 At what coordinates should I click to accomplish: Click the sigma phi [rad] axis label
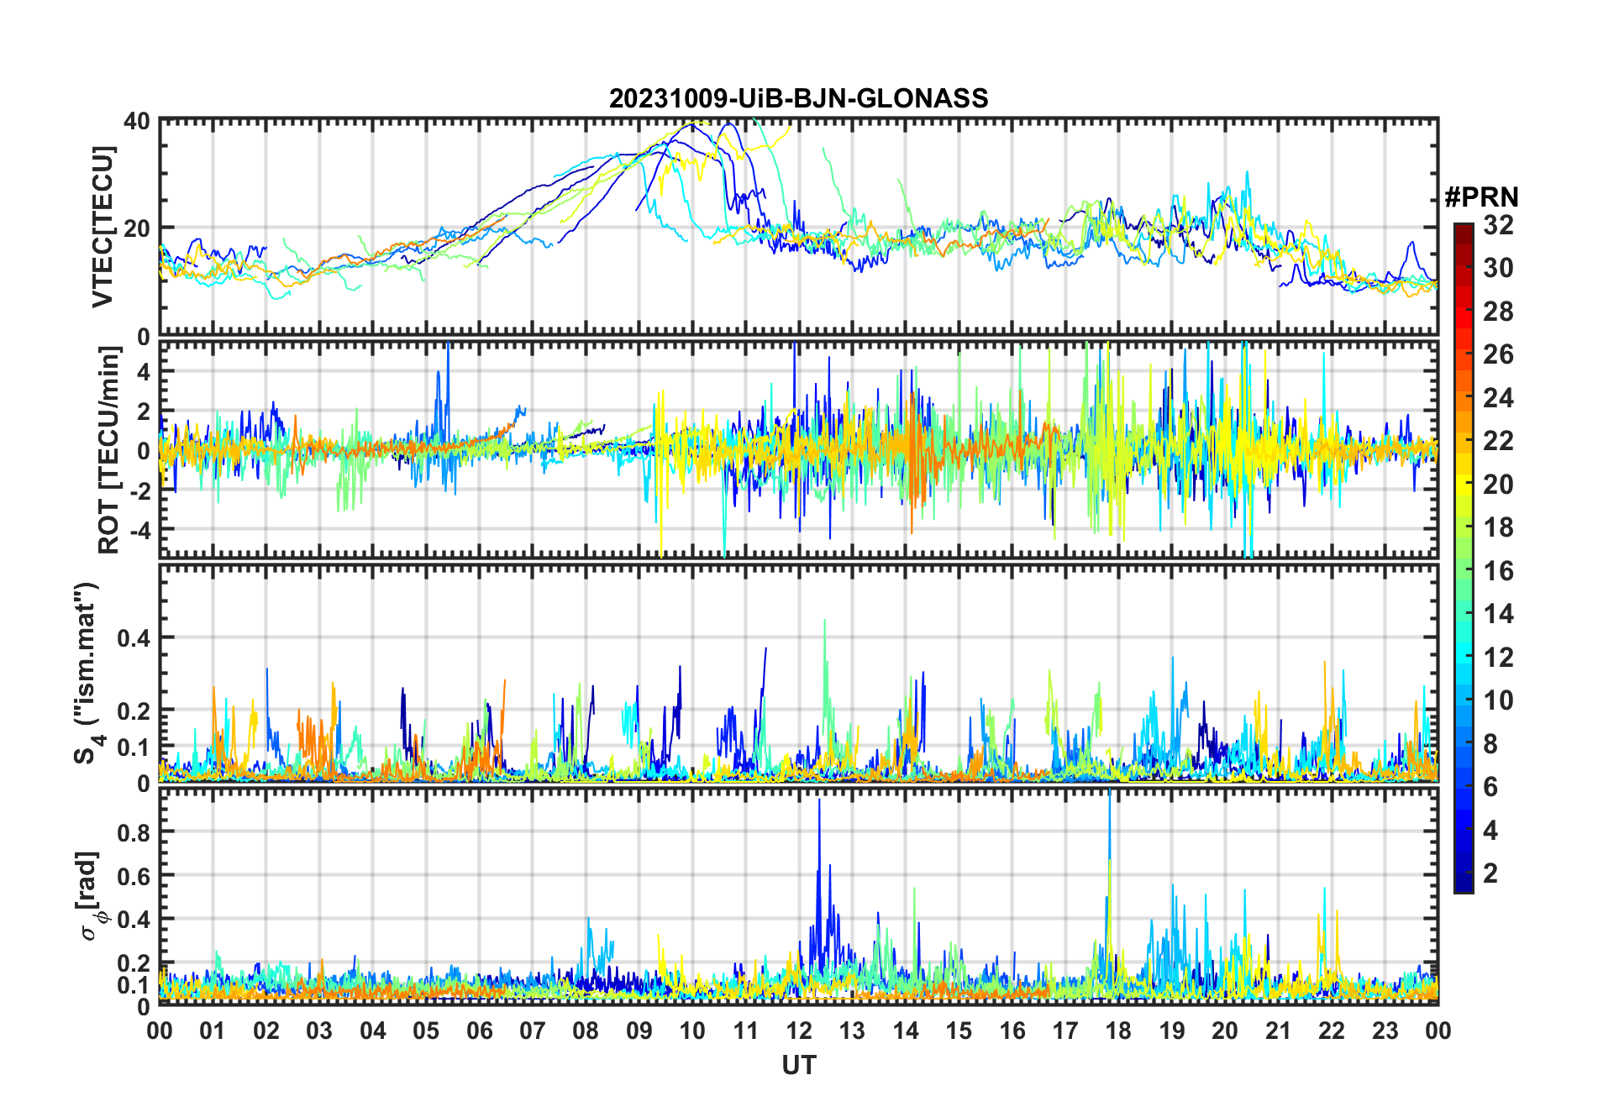90,895
